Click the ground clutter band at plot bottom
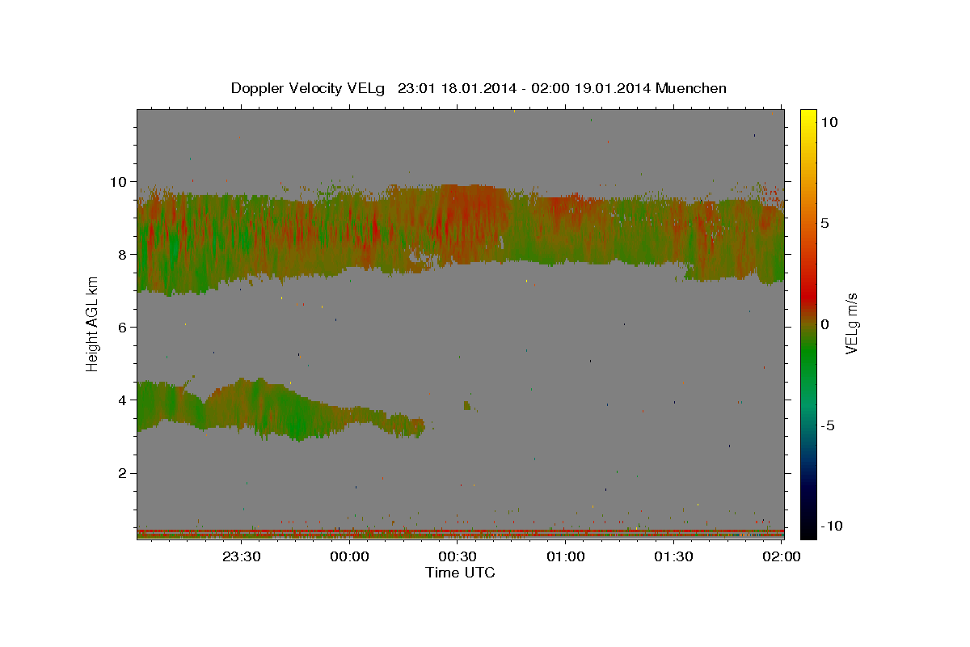 pos(460,533)
